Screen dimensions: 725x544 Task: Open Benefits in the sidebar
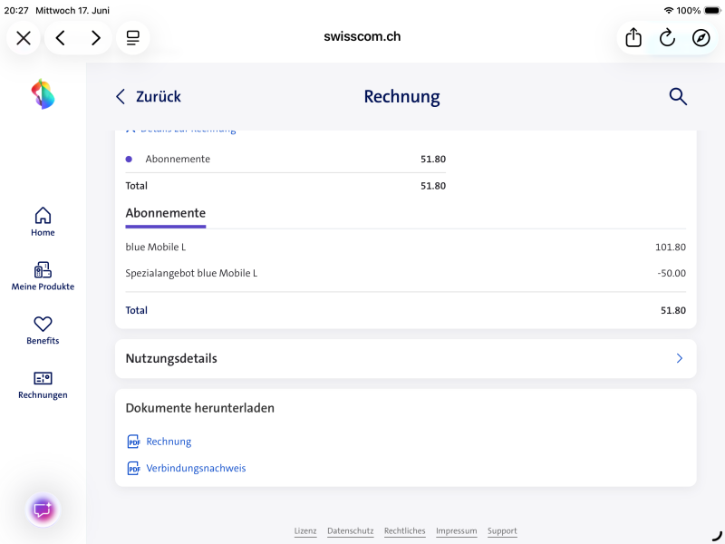[43, 330]
